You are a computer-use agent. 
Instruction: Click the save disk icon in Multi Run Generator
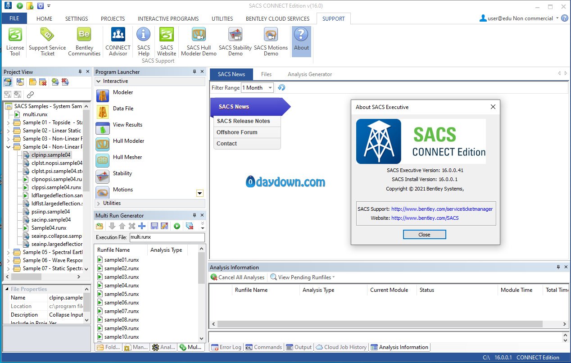(154, 226)
